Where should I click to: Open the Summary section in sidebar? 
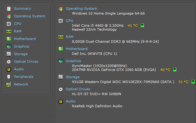click(x=22, y=8)
